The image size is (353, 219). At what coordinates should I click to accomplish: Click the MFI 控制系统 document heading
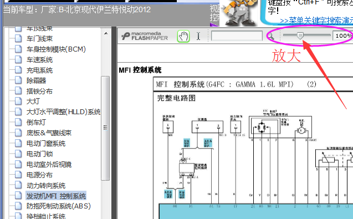[140, 70]
